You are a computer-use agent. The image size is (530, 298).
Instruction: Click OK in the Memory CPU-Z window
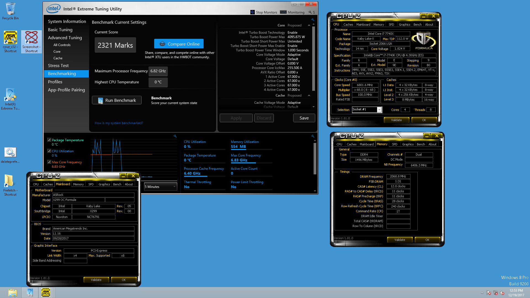tap(427, 240)
